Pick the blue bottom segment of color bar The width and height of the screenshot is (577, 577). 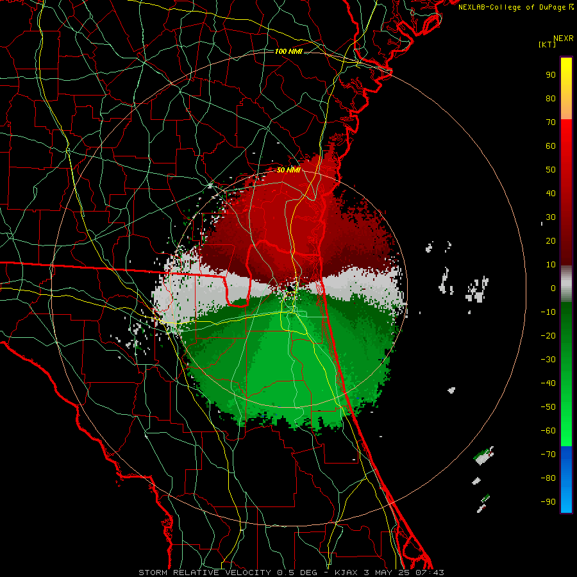[x=566, y=480]
